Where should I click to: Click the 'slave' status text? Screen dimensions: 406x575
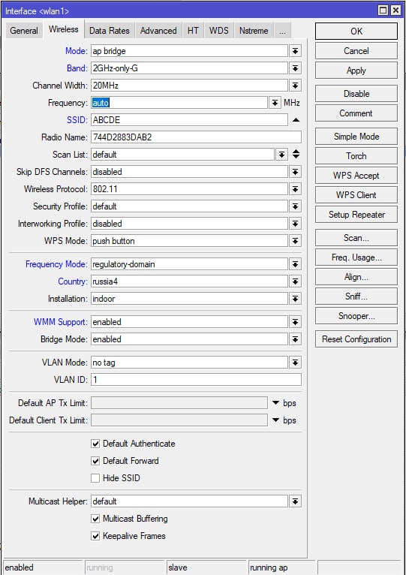tap(178, 567)
